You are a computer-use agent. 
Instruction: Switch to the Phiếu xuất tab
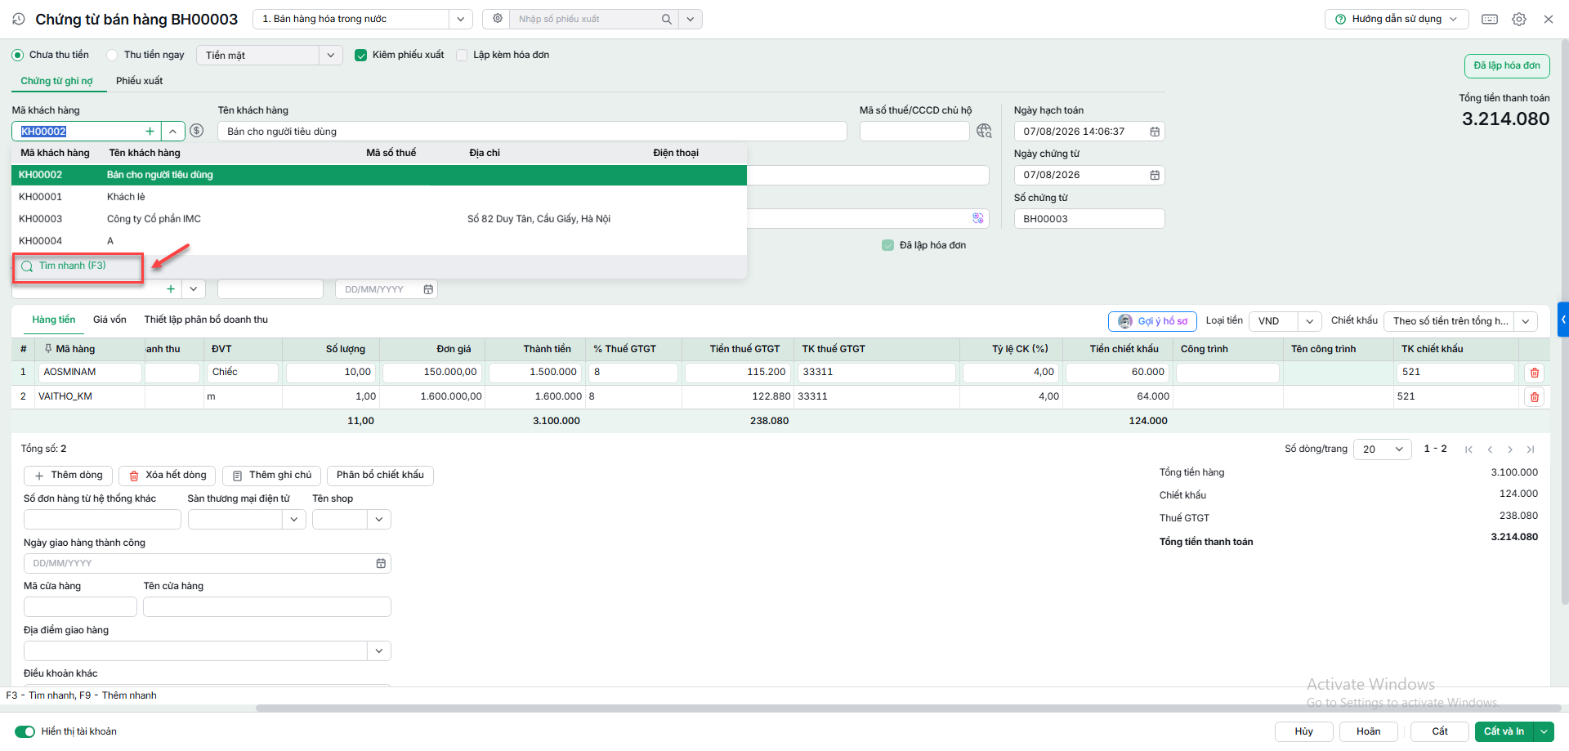pyautogui.click(x=139, y=81)
